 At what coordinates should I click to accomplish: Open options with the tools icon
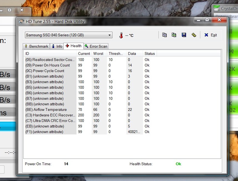[194, 35]
